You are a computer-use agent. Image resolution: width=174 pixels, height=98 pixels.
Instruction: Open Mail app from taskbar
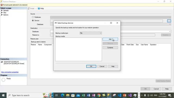78,95
